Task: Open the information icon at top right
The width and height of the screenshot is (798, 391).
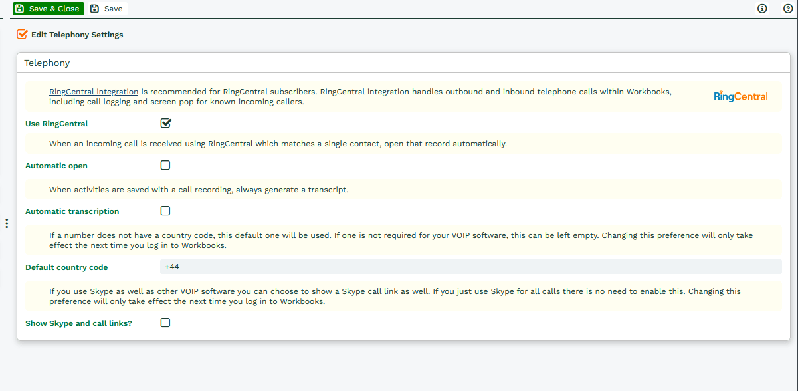Action: click(x=762, y=9)
